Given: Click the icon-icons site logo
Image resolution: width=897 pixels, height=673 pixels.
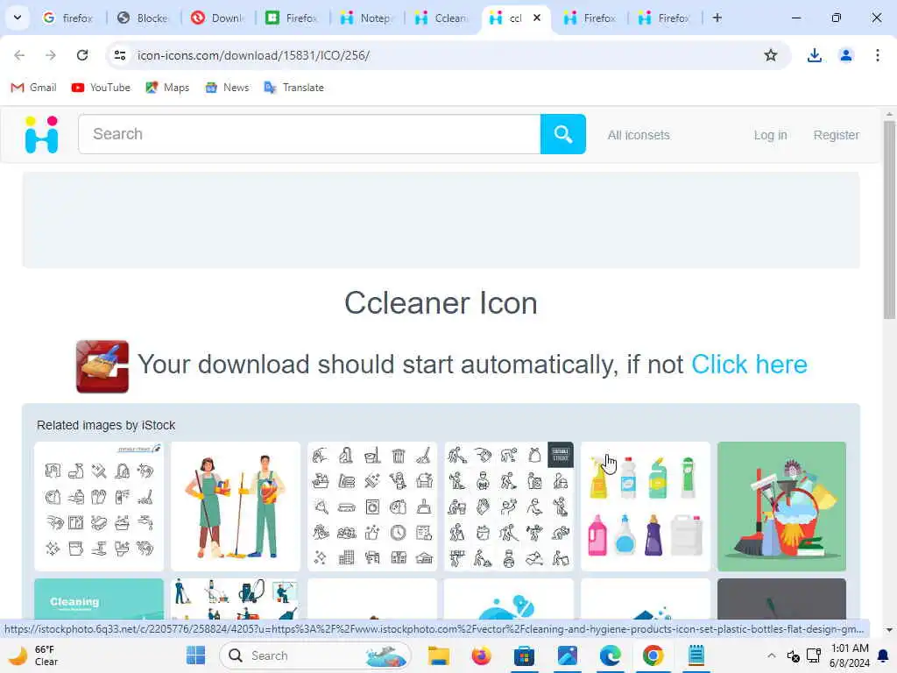Looking at the screenshot, I should click(x=42, y=134).
